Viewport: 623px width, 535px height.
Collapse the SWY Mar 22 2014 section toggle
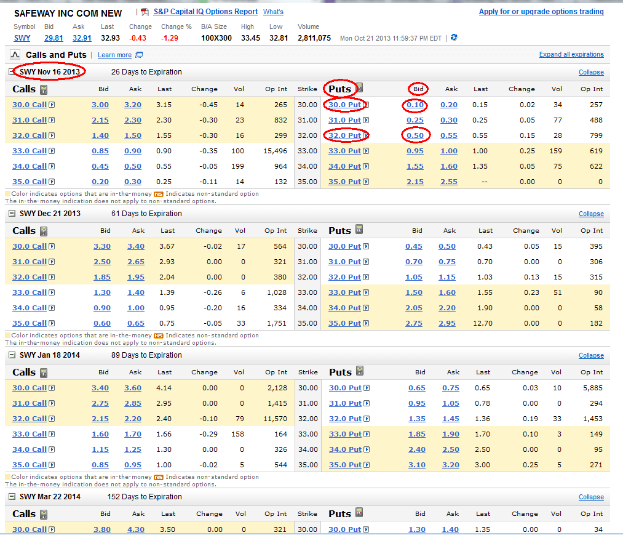point(12,497)
